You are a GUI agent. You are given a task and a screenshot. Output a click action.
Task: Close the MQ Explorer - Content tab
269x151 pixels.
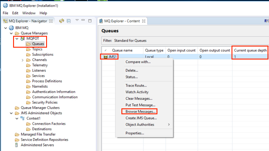point(144,21)
